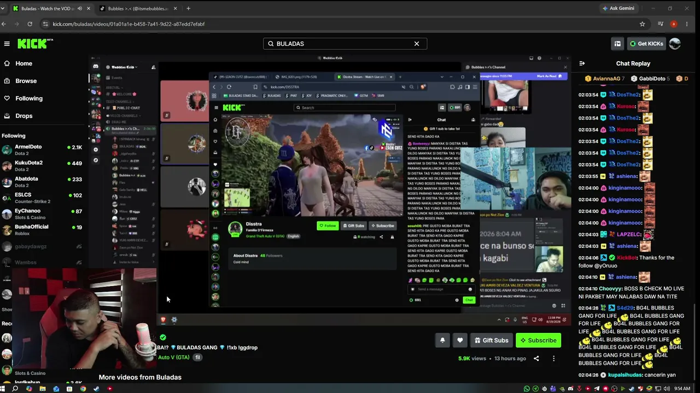
Task: Open the Windows Start menu
Action: tap(3, 389)
